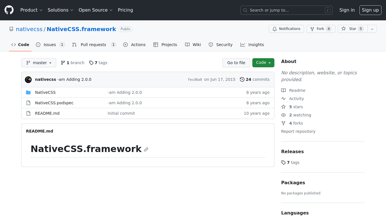Viewport: 386px width, 217px height.
Task: Focus the Search or jump to field
Action: [x=287, y=10]
